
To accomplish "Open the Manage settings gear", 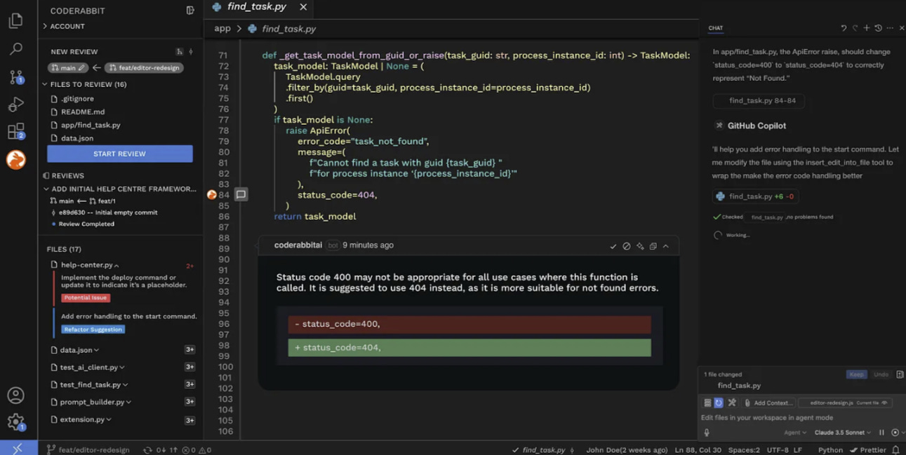I will coord(16,421).
